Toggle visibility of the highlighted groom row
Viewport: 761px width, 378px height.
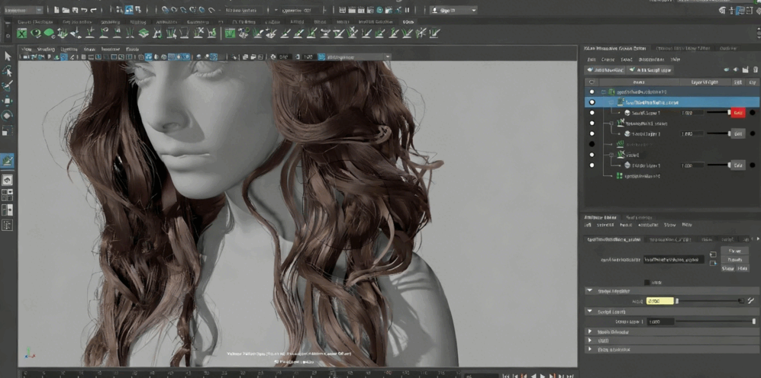pyautogui.click(x=592, y=101)
